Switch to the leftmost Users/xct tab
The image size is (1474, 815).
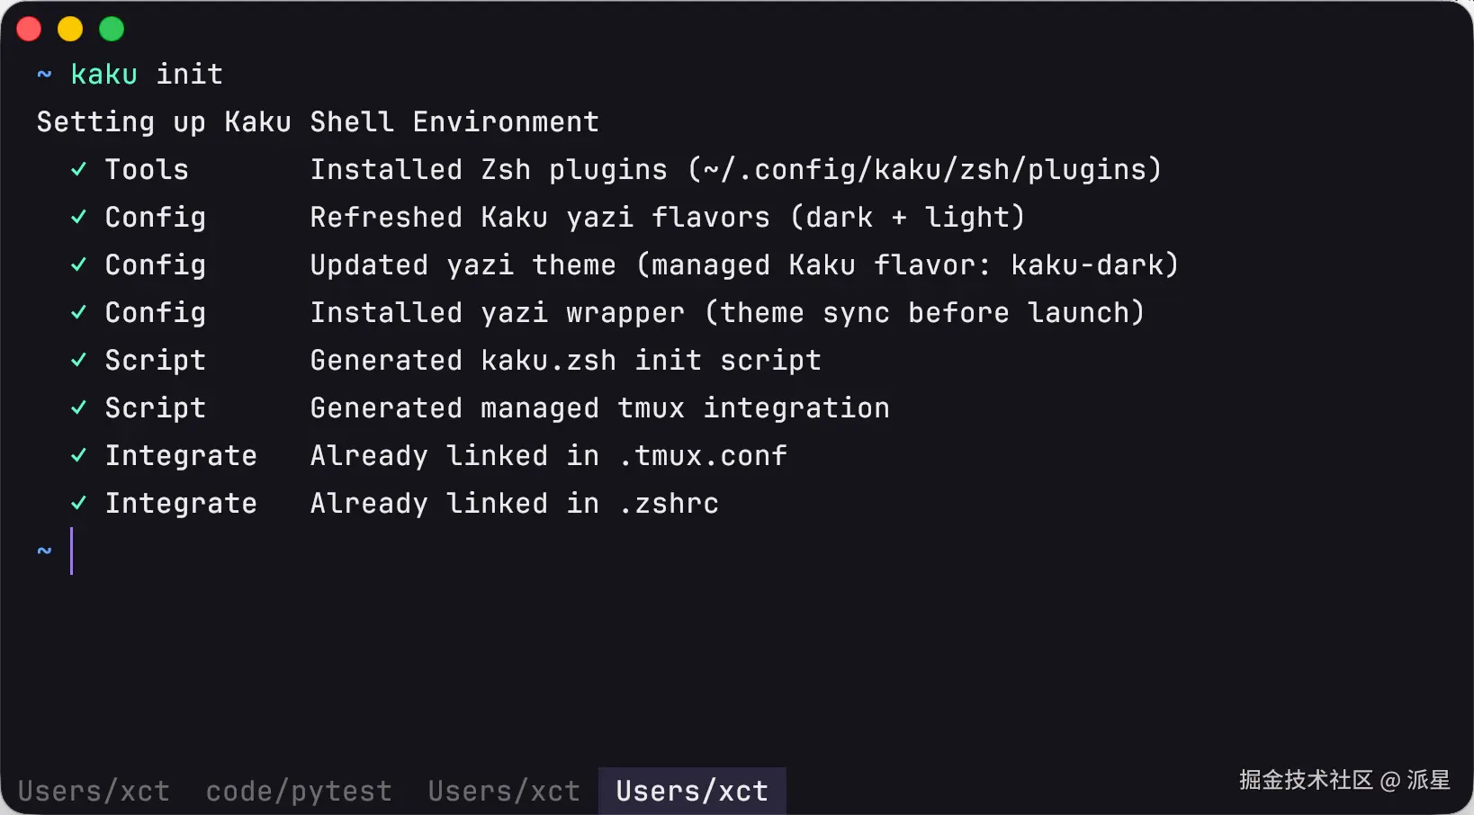[x=94, y=791]
